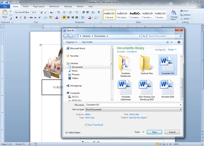Click the Subscript icon
This screenshot has width=204, height=146.
35,17
